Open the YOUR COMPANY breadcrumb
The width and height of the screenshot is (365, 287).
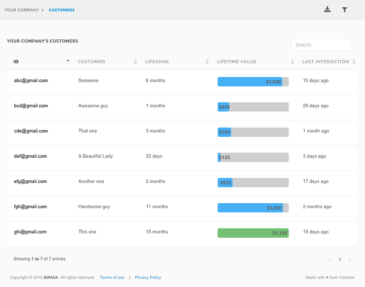(22, 10)
